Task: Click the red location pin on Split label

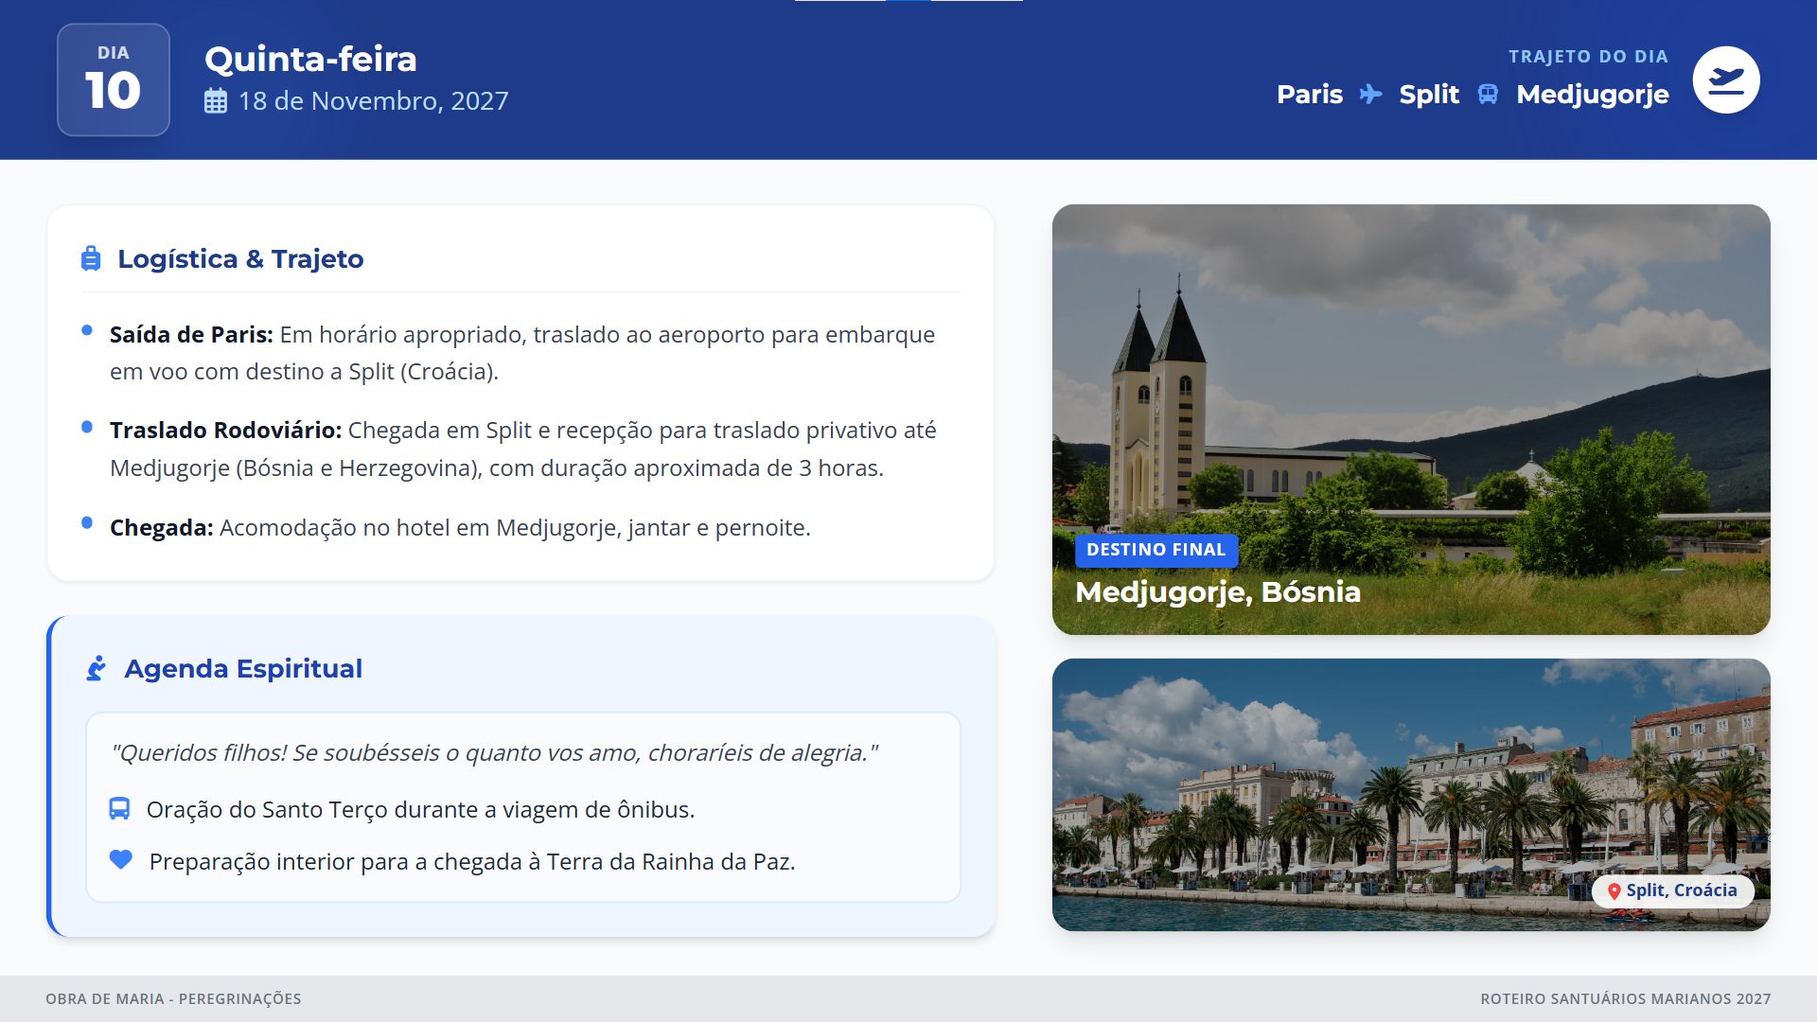Action: pyautogui.click(x=1614, y=891)
